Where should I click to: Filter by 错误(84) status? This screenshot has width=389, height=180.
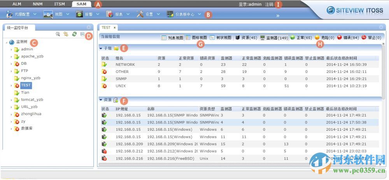click(x=348, y=38)
